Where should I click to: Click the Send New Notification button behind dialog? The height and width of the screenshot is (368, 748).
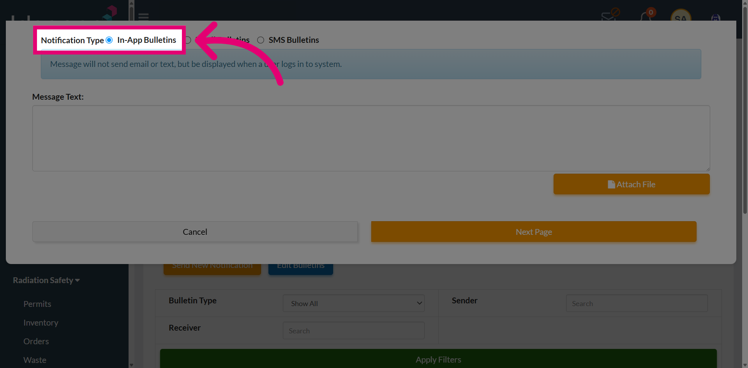pyautogui.click(x=212, y=269)
